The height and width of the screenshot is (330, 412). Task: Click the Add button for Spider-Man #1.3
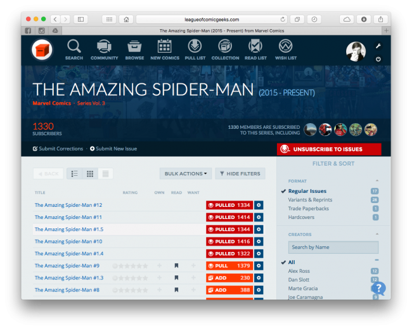tap(229, 277)
